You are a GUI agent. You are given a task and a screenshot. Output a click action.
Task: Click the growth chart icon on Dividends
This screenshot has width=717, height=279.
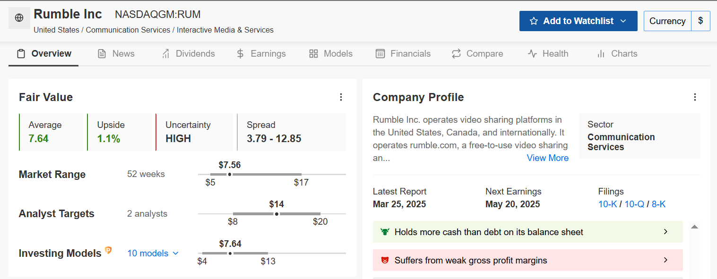coord(165,54)
